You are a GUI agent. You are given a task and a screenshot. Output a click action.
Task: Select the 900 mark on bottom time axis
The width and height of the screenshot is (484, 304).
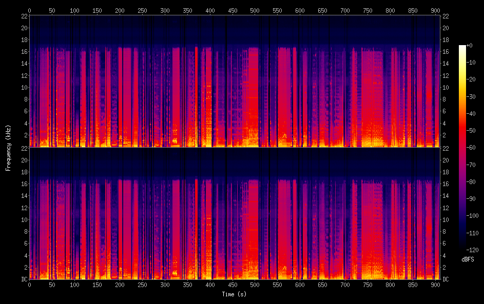435,285
